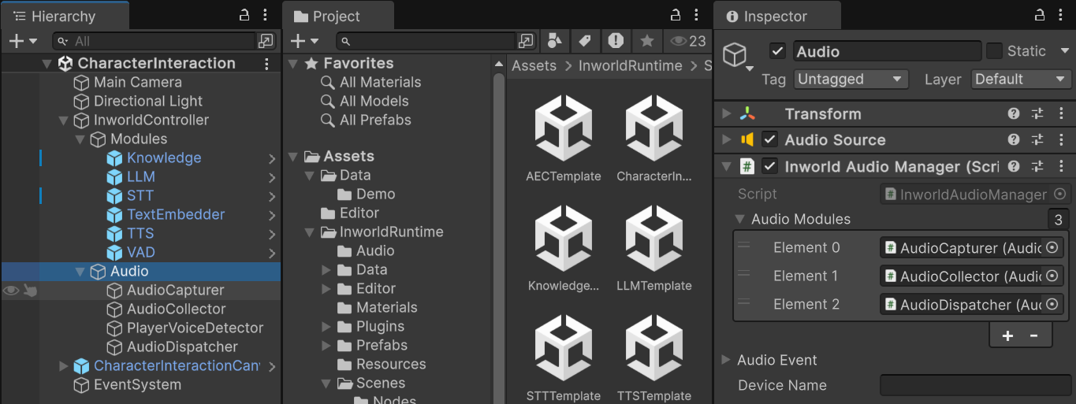Lock the Project panel
Screen dimensions: 1076x404
(x=676, y=16)
